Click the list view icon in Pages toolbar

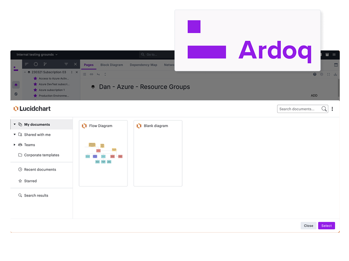[85, 74]
